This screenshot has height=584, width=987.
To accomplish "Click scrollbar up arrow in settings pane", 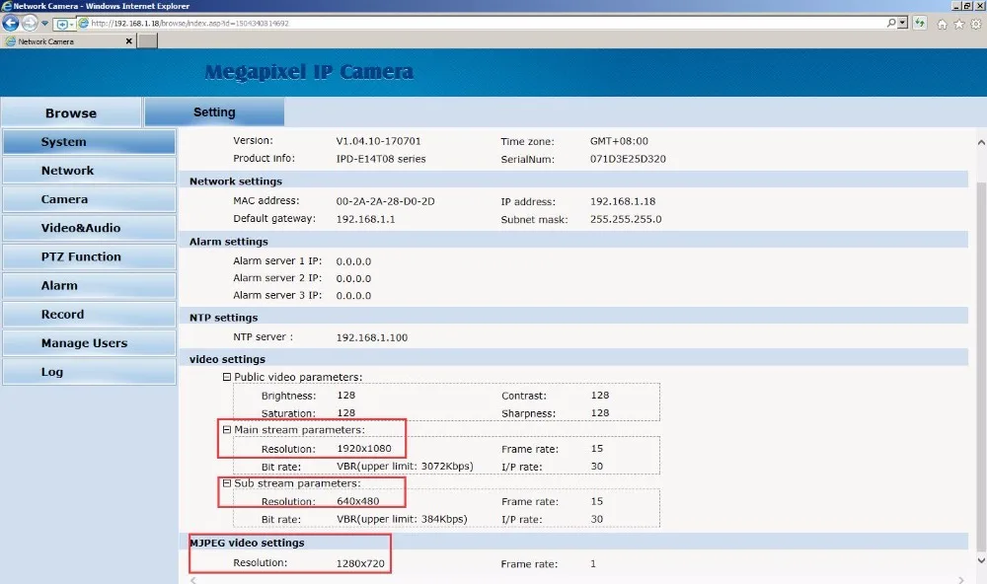I will (x=981, y=143).
